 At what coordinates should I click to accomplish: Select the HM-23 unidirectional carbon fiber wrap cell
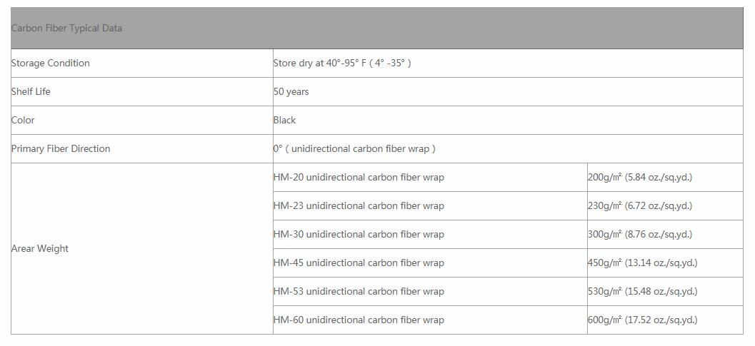(x=359, y=206)
